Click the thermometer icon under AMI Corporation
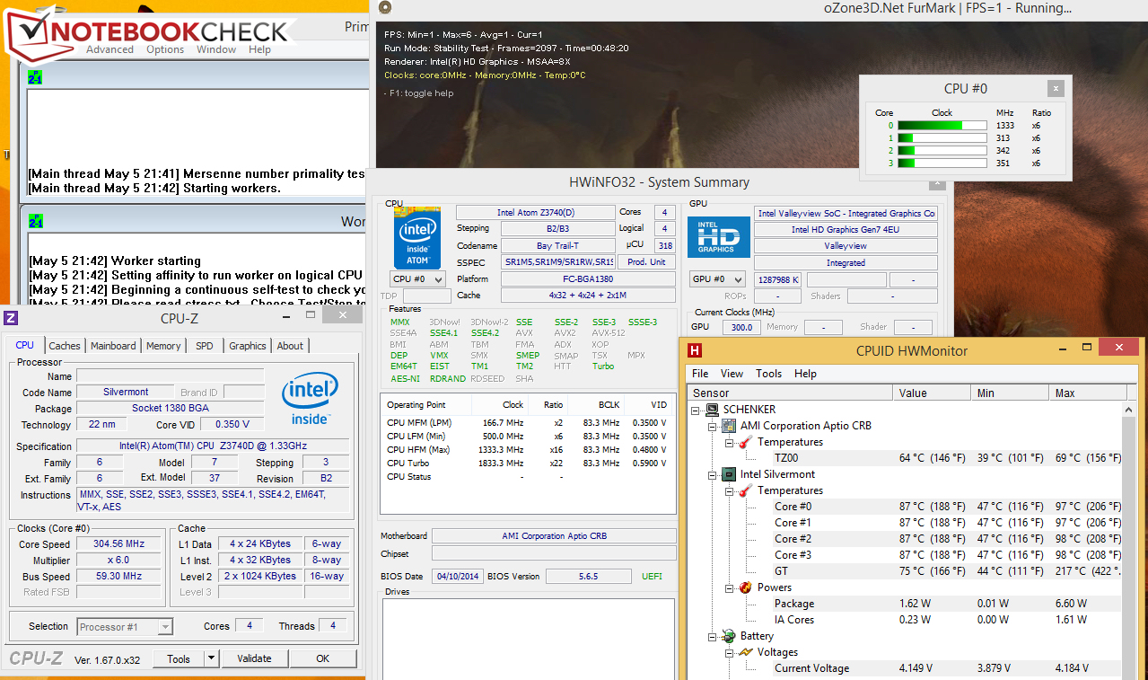The image size is (1148, 680). click(x=745, y=442)
